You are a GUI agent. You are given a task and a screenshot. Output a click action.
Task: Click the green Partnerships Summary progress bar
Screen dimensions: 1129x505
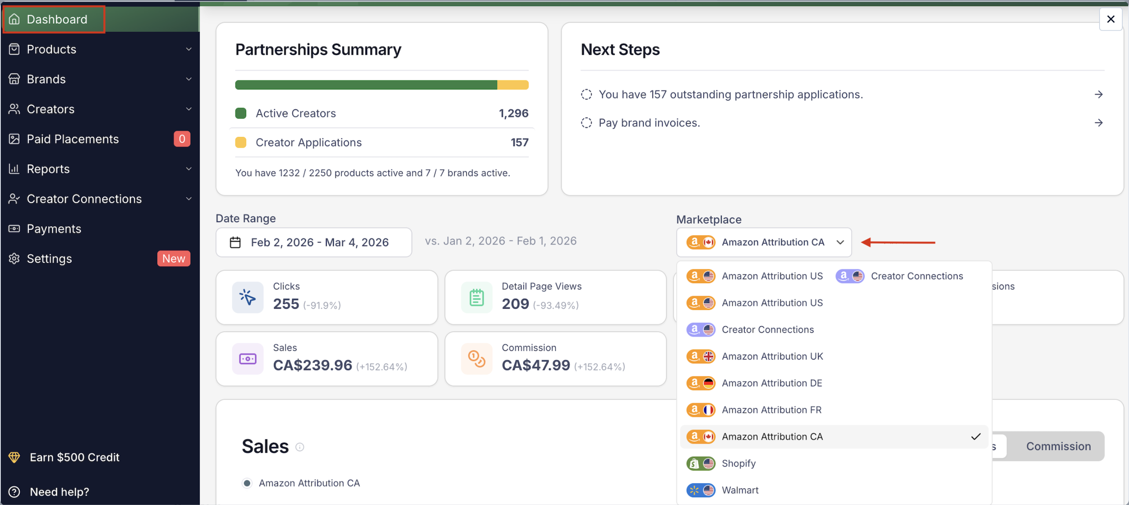coord(365,85)
